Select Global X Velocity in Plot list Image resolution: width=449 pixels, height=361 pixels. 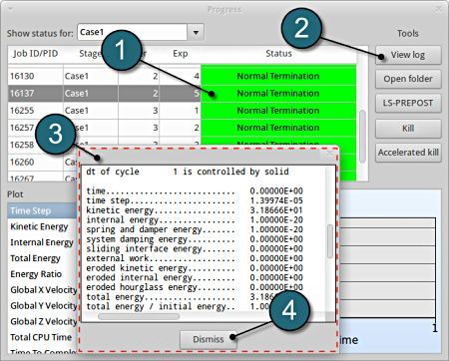[x=43, y=290]
